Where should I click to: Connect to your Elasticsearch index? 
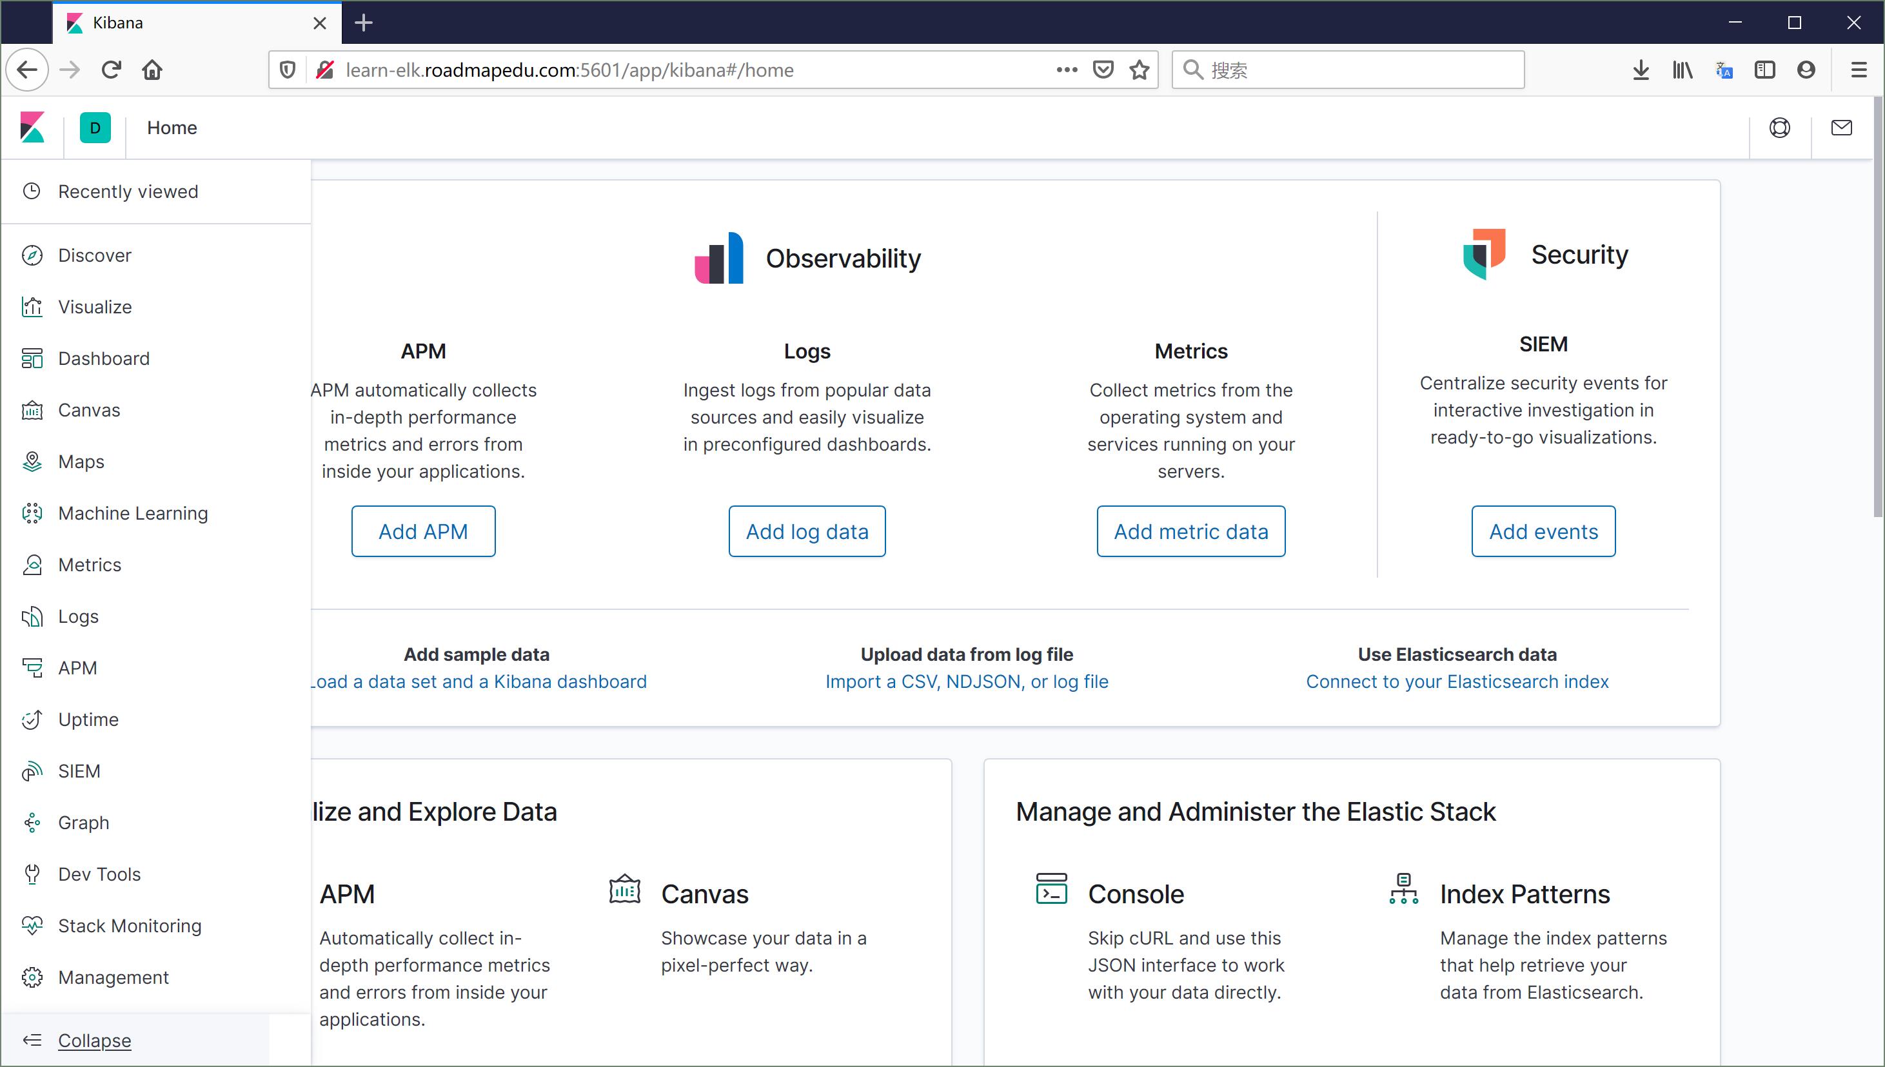(1456, 681)
